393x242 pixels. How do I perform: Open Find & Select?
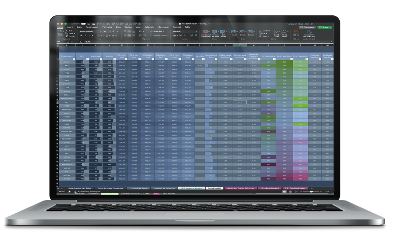pyautogui.click(x=285, y=32)
